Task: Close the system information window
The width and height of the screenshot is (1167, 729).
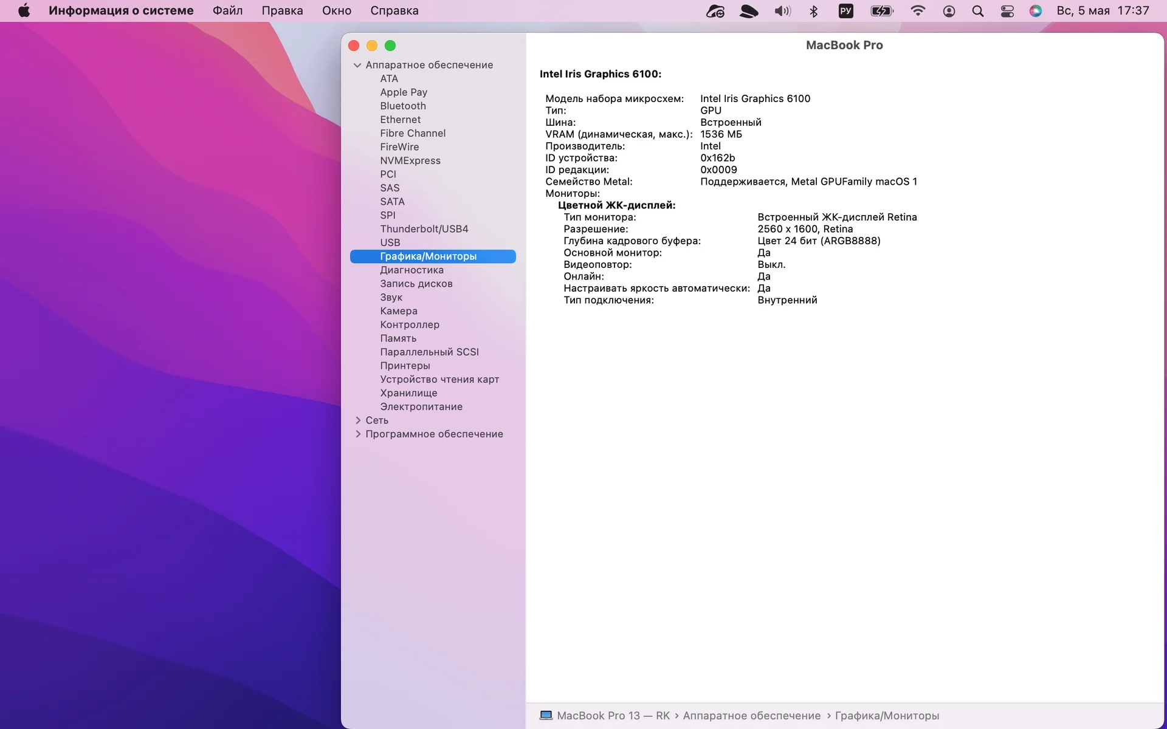Action: coord(354,46)
